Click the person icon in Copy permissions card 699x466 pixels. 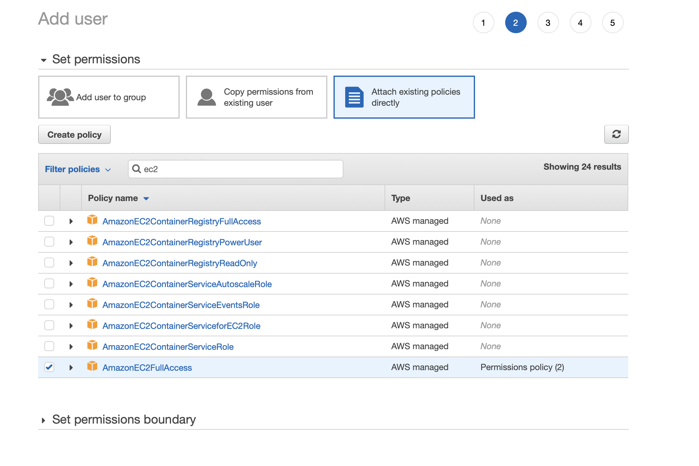point(206,97)
